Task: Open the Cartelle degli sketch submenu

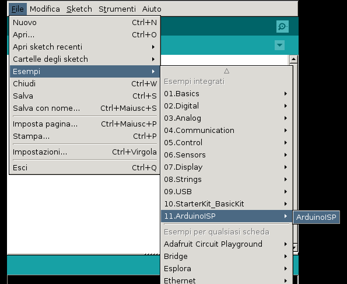Action: point(85,59)
